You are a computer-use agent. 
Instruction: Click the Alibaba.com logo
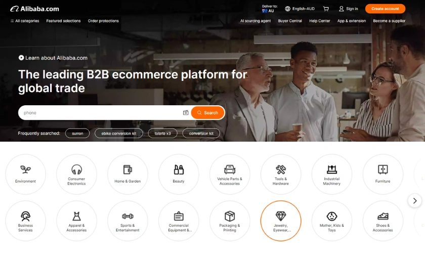pyautogui.click(x=34, y=9)
